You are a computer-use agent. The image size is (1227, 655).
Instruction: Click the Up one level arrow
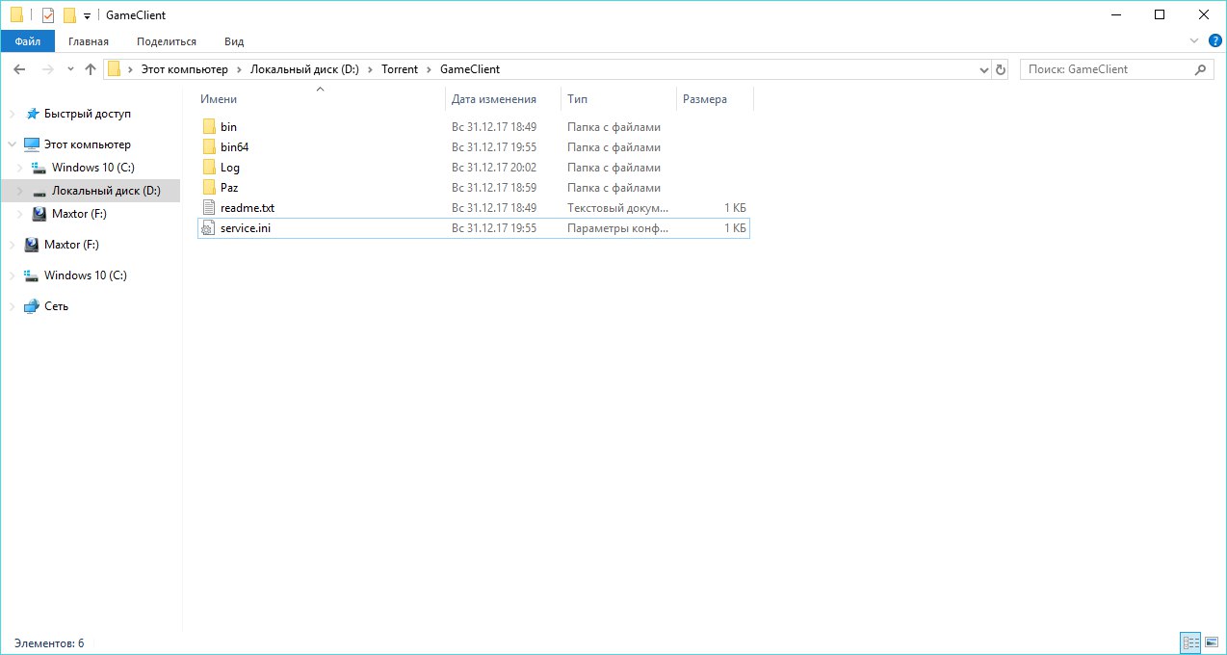(x=91, y=69)
